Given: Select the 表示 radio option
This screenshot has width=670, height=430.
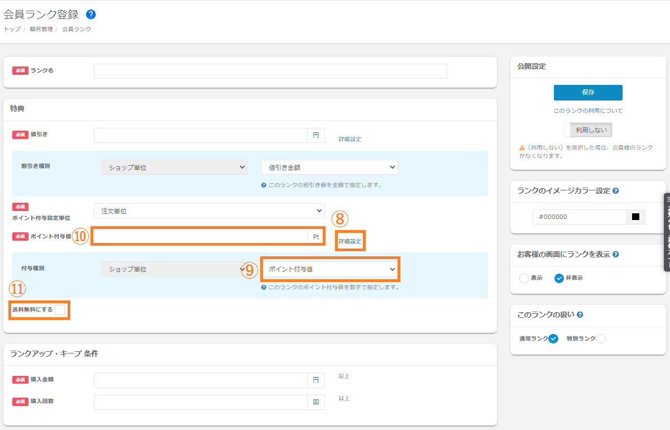Looking at the screenshot, I should [x=524, y=278].
